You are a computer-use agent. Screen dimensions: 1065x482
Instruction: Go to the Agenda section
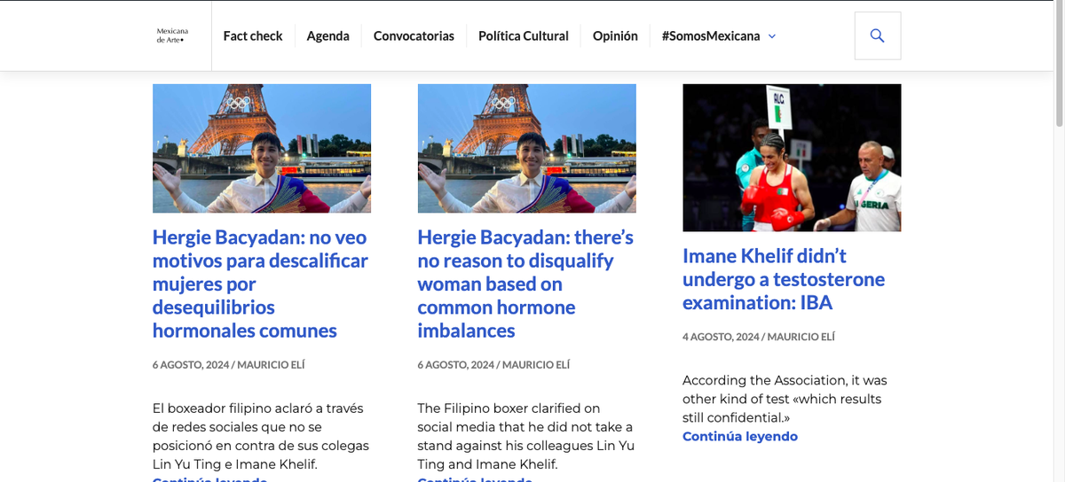point(328,35)
